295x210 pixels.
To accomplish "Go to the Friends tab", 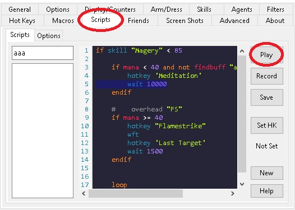I will (139, 21).
